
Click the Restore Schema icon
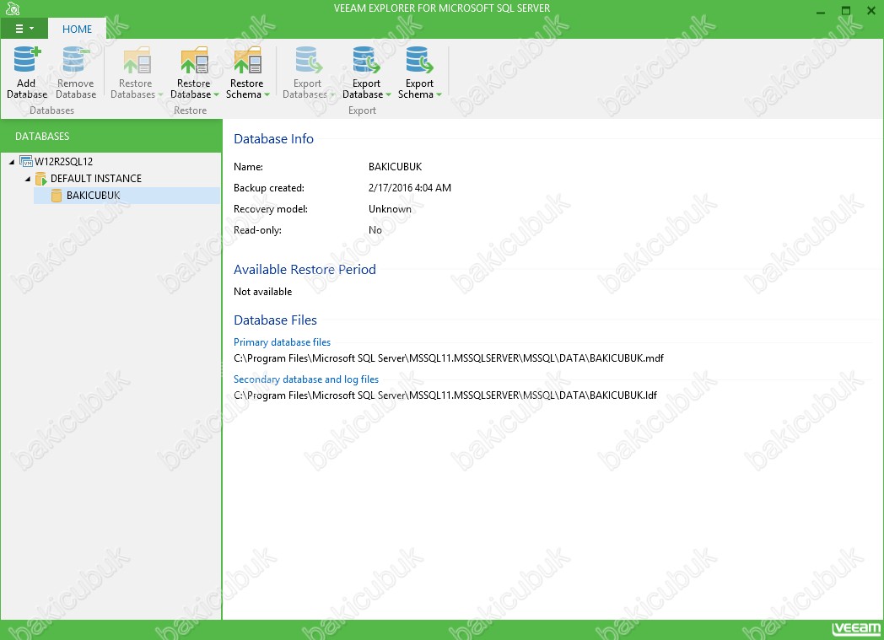[x=247, y=60]
